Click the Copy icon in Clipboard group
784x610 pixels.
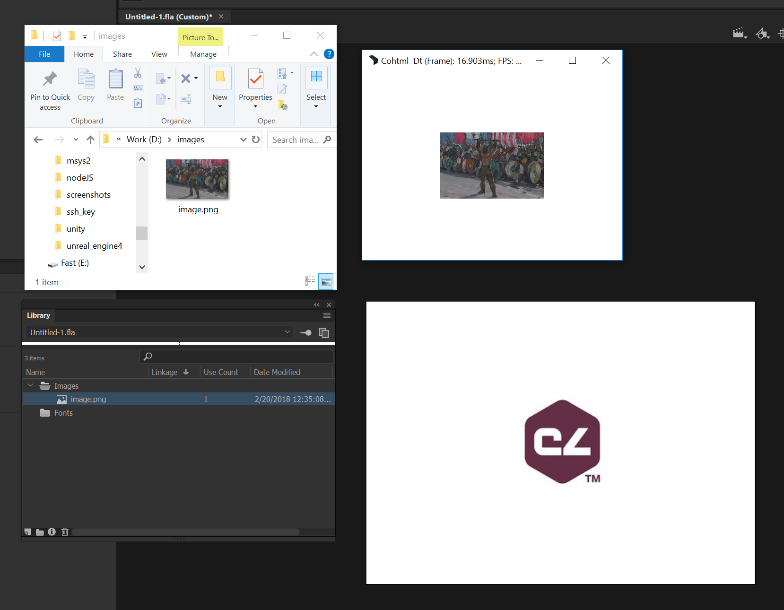click(x=86, y=79)
